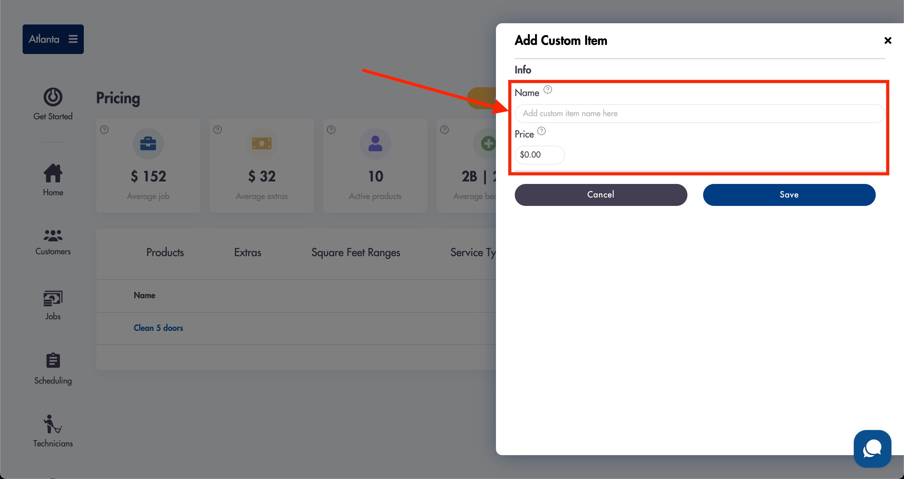The width and height of the screenshot is (904, 479).
Task: Click the help icon next to Price
Action: point(541,131)
